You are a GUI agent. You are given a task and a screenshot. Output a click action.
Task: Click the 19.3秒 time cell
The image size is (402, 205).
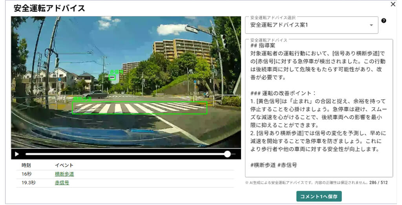[x=29, y=183]
